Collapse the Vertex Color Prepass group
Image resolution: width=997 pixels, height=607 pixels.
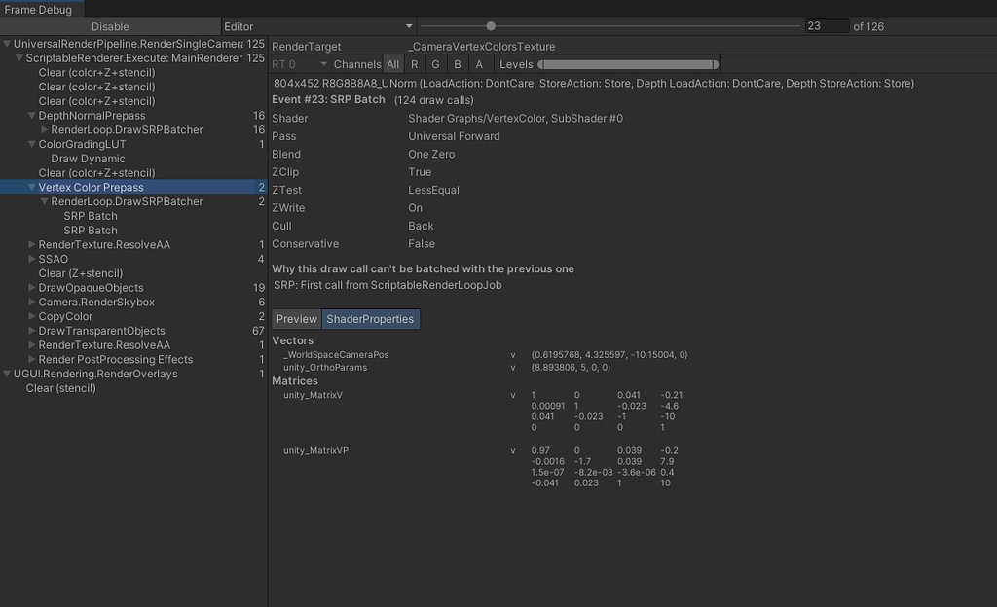[x=30, y=187]
